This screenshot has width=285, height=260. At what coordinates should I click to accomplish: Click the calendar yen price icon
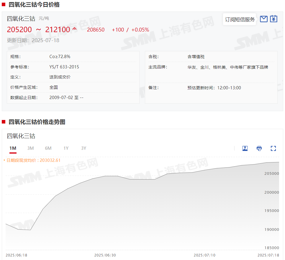[x=274, y=19]
